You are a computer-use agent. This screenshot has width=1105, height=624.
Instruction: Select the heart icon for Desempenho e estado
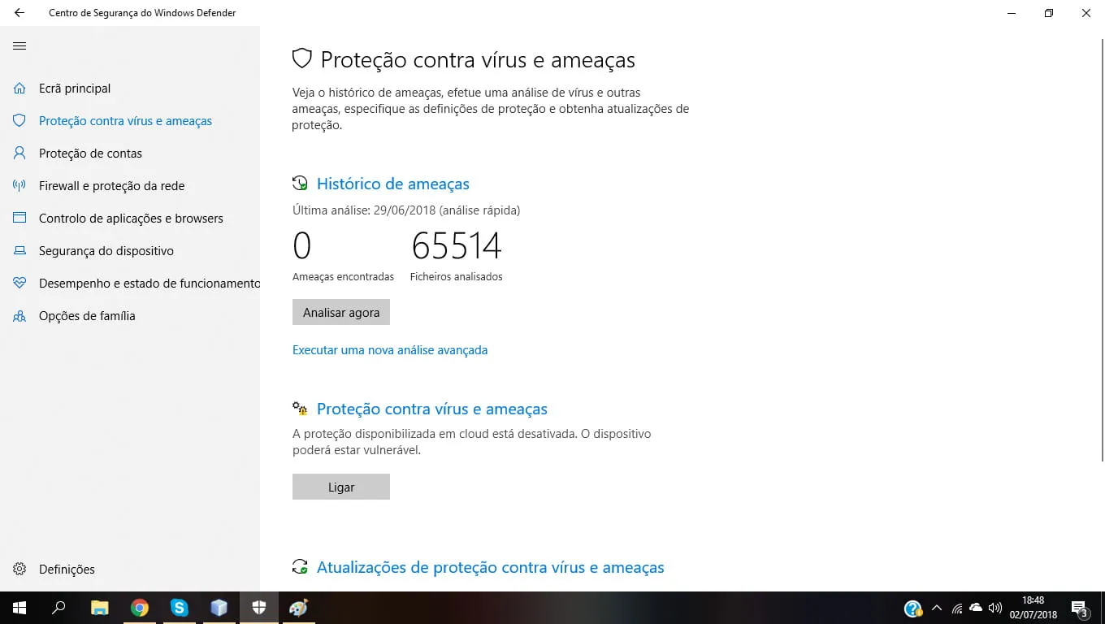pos(19,283)
